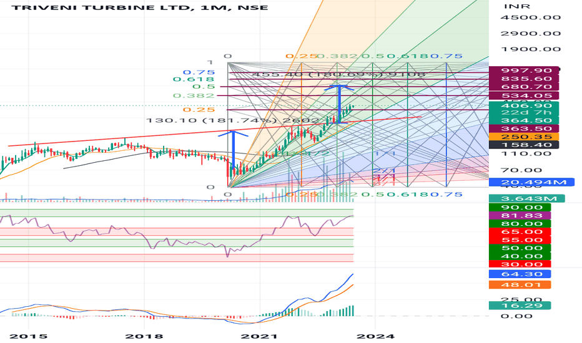Click the 64.30 blue MACD value tag
This screenshot has height=343, width=582.
pos(520,274)
